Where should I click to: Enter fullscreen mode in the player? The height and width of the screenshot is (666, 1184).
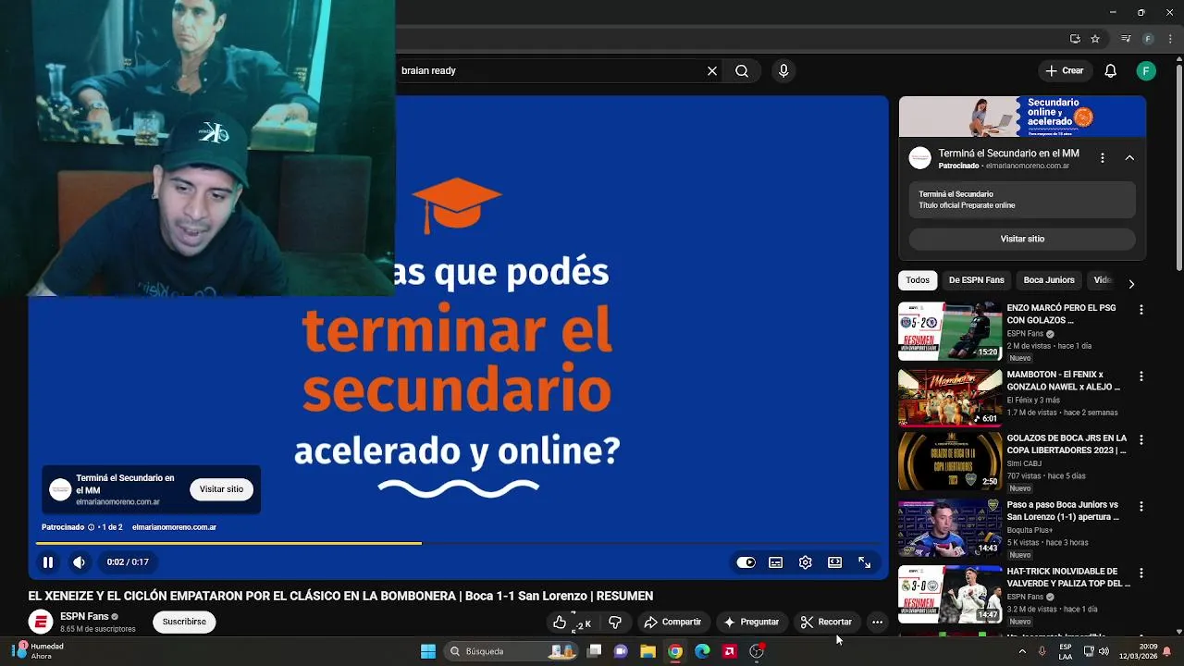pos(864,562)
